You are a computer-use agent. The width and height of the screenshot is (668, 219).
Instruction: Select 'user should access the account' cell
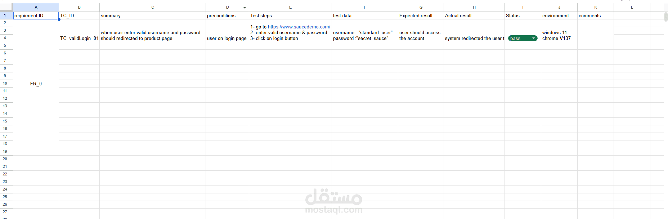pyautogui.click(x=421, y=31)
